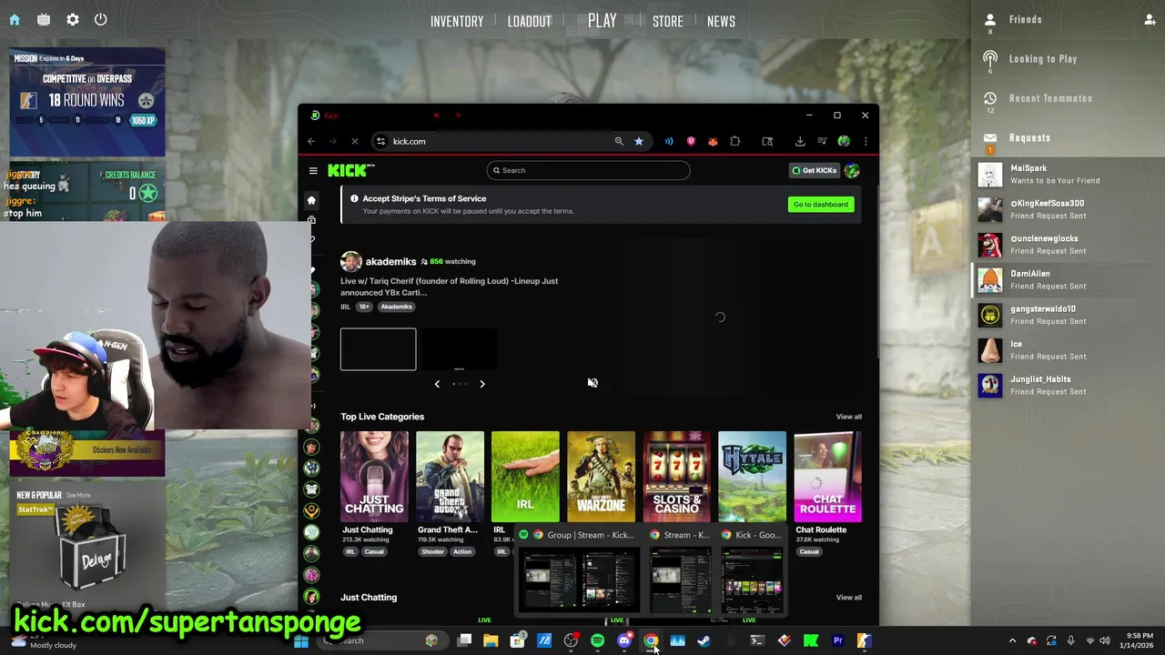Open the Chrome zoom magnifier icon

click(619, 141)
